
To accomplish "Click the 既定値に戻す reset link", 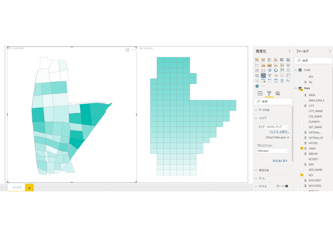I will tap(280, 161).
